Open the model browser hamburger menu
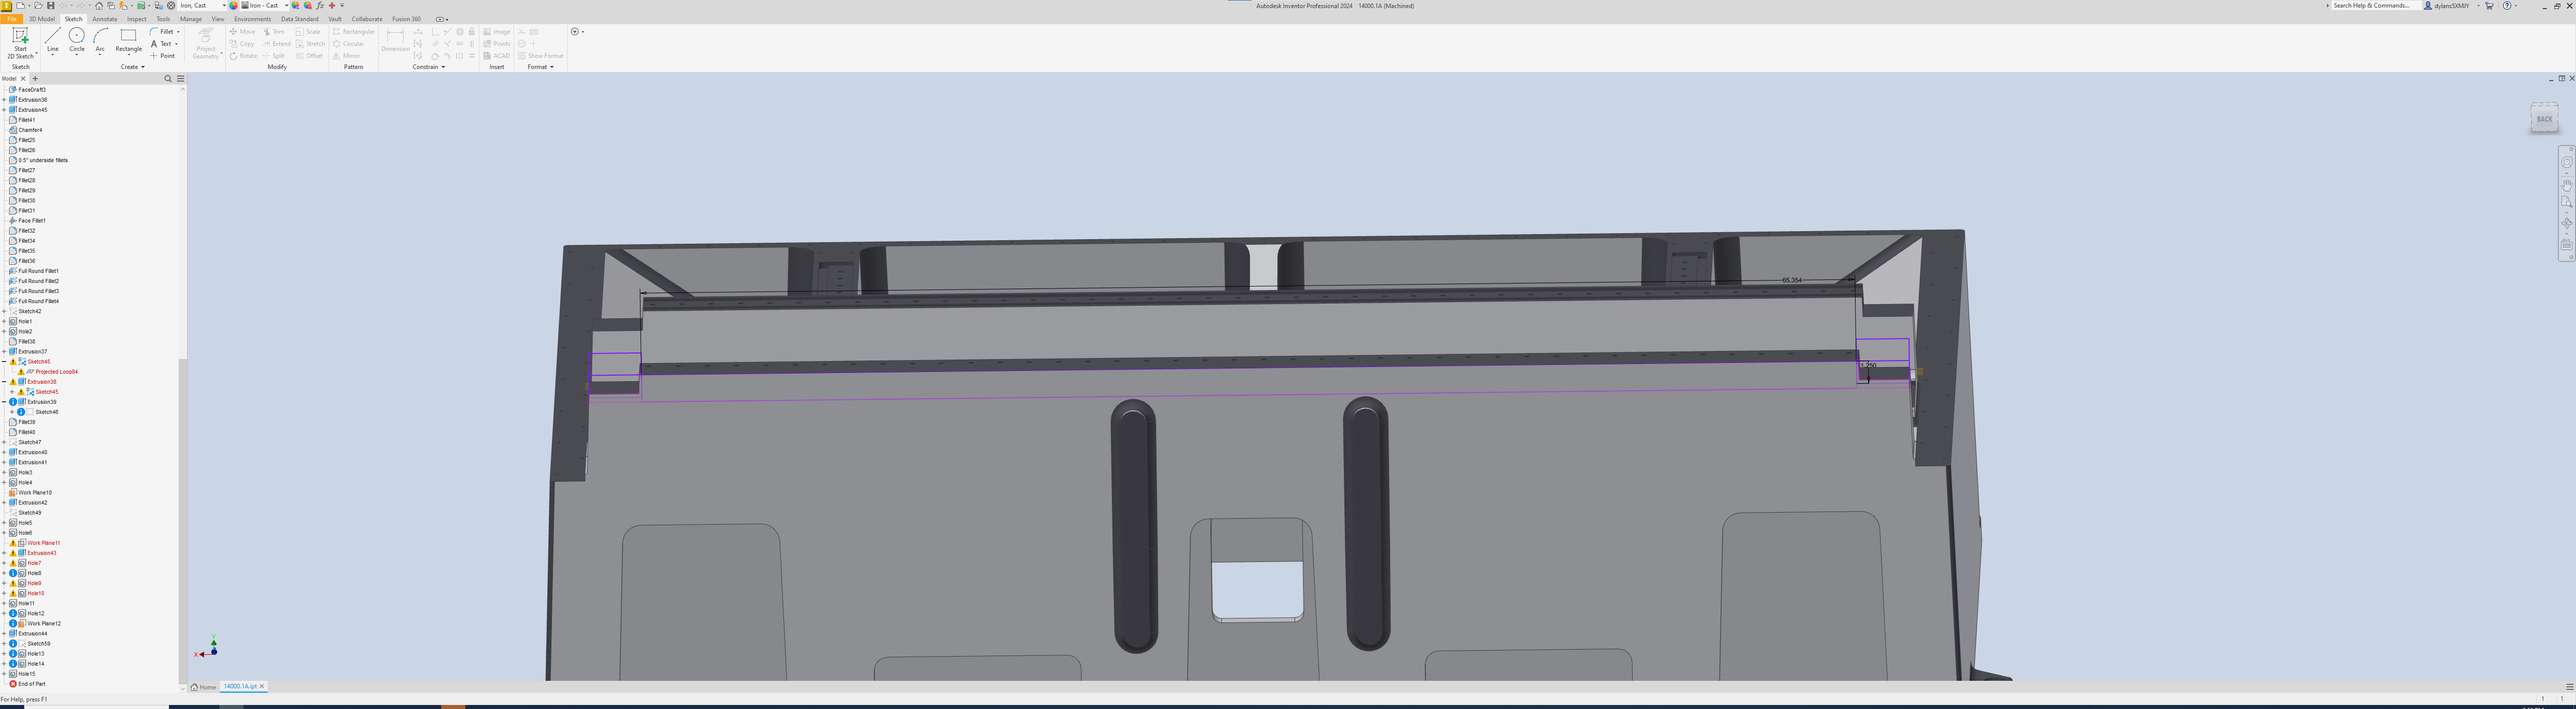 180,78
